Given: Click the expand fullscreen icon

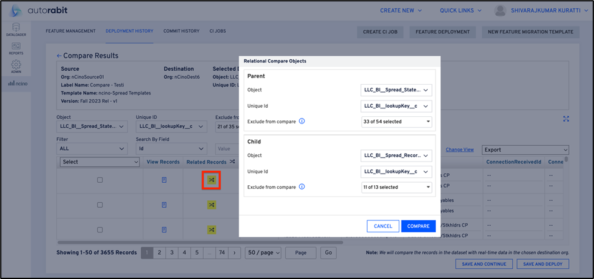Looking at the screenshot, I should [x=565, y=119].
